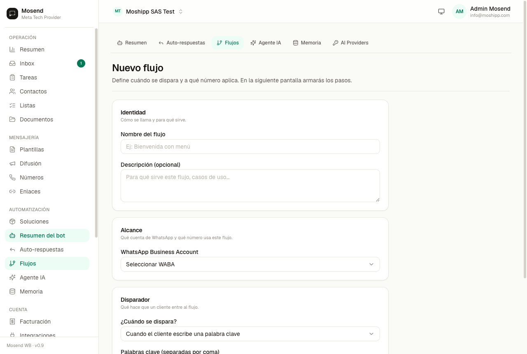Go to Enlaces in the sidebar
This screenshot has height=354, width=527.
click(x=47, y=191)
